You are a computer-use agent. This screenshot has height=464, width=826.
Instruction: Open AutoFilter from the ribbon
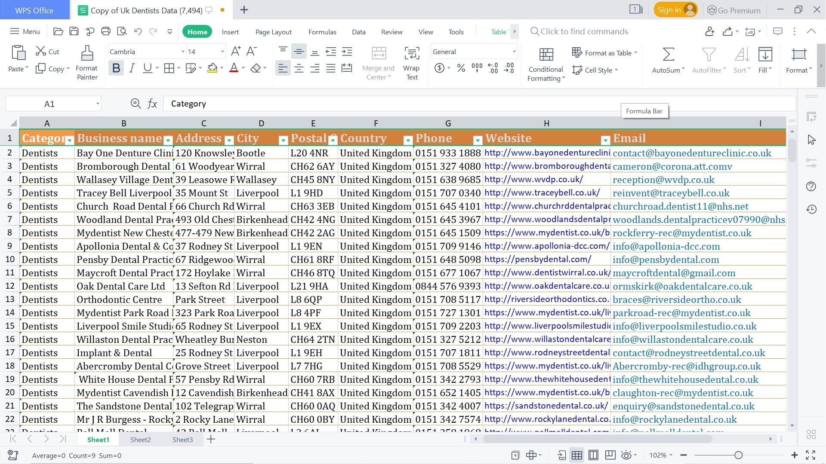707,60
